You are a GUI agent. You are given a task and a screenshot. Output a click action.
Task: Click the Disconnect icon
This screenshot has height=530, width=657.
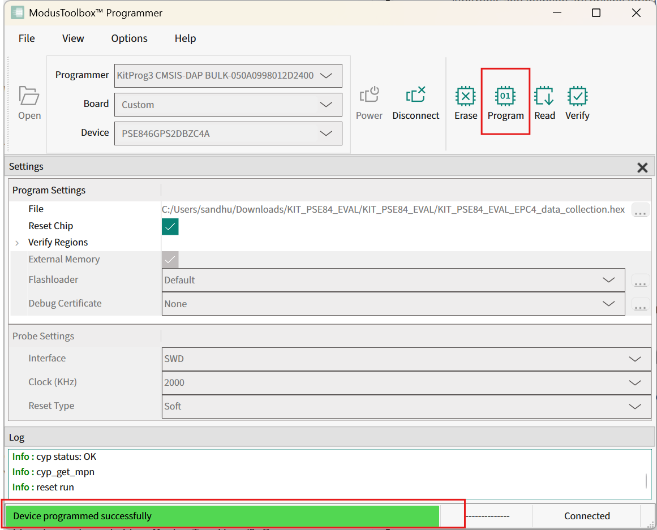coord(415,95)
